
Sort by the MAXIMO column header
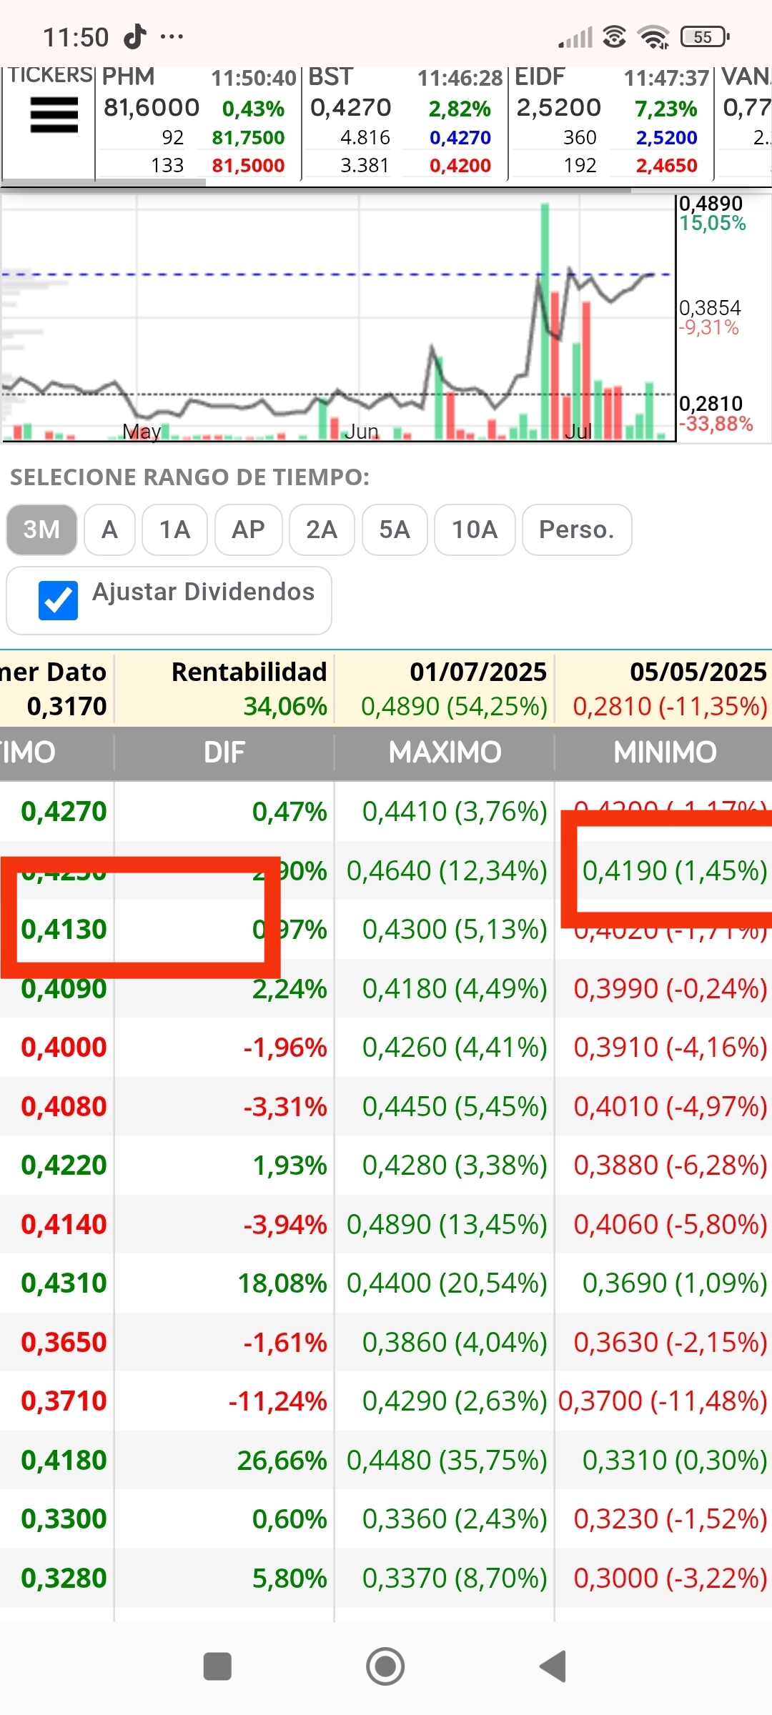445,752
